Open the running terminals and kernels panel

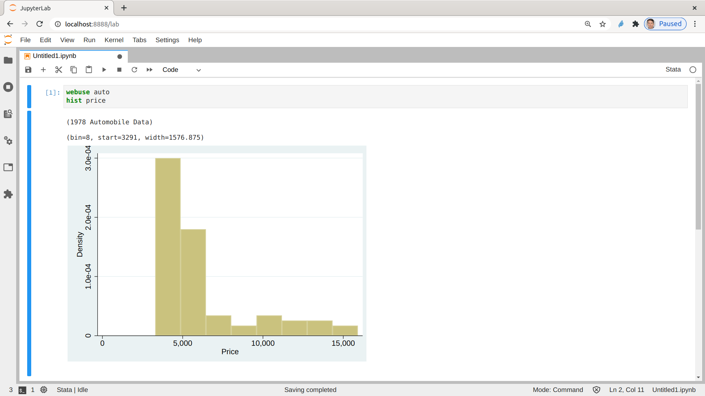click(8, 87)
